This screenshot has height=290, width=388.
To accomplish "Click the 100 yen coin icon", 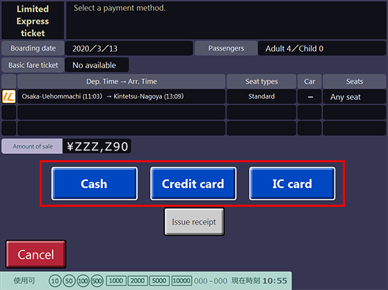I will [x=83, y=281].
